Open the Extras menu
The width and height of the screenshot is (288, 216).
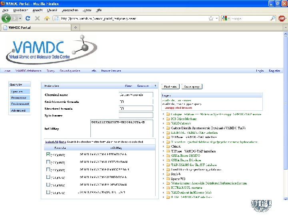tap(87, 10)
